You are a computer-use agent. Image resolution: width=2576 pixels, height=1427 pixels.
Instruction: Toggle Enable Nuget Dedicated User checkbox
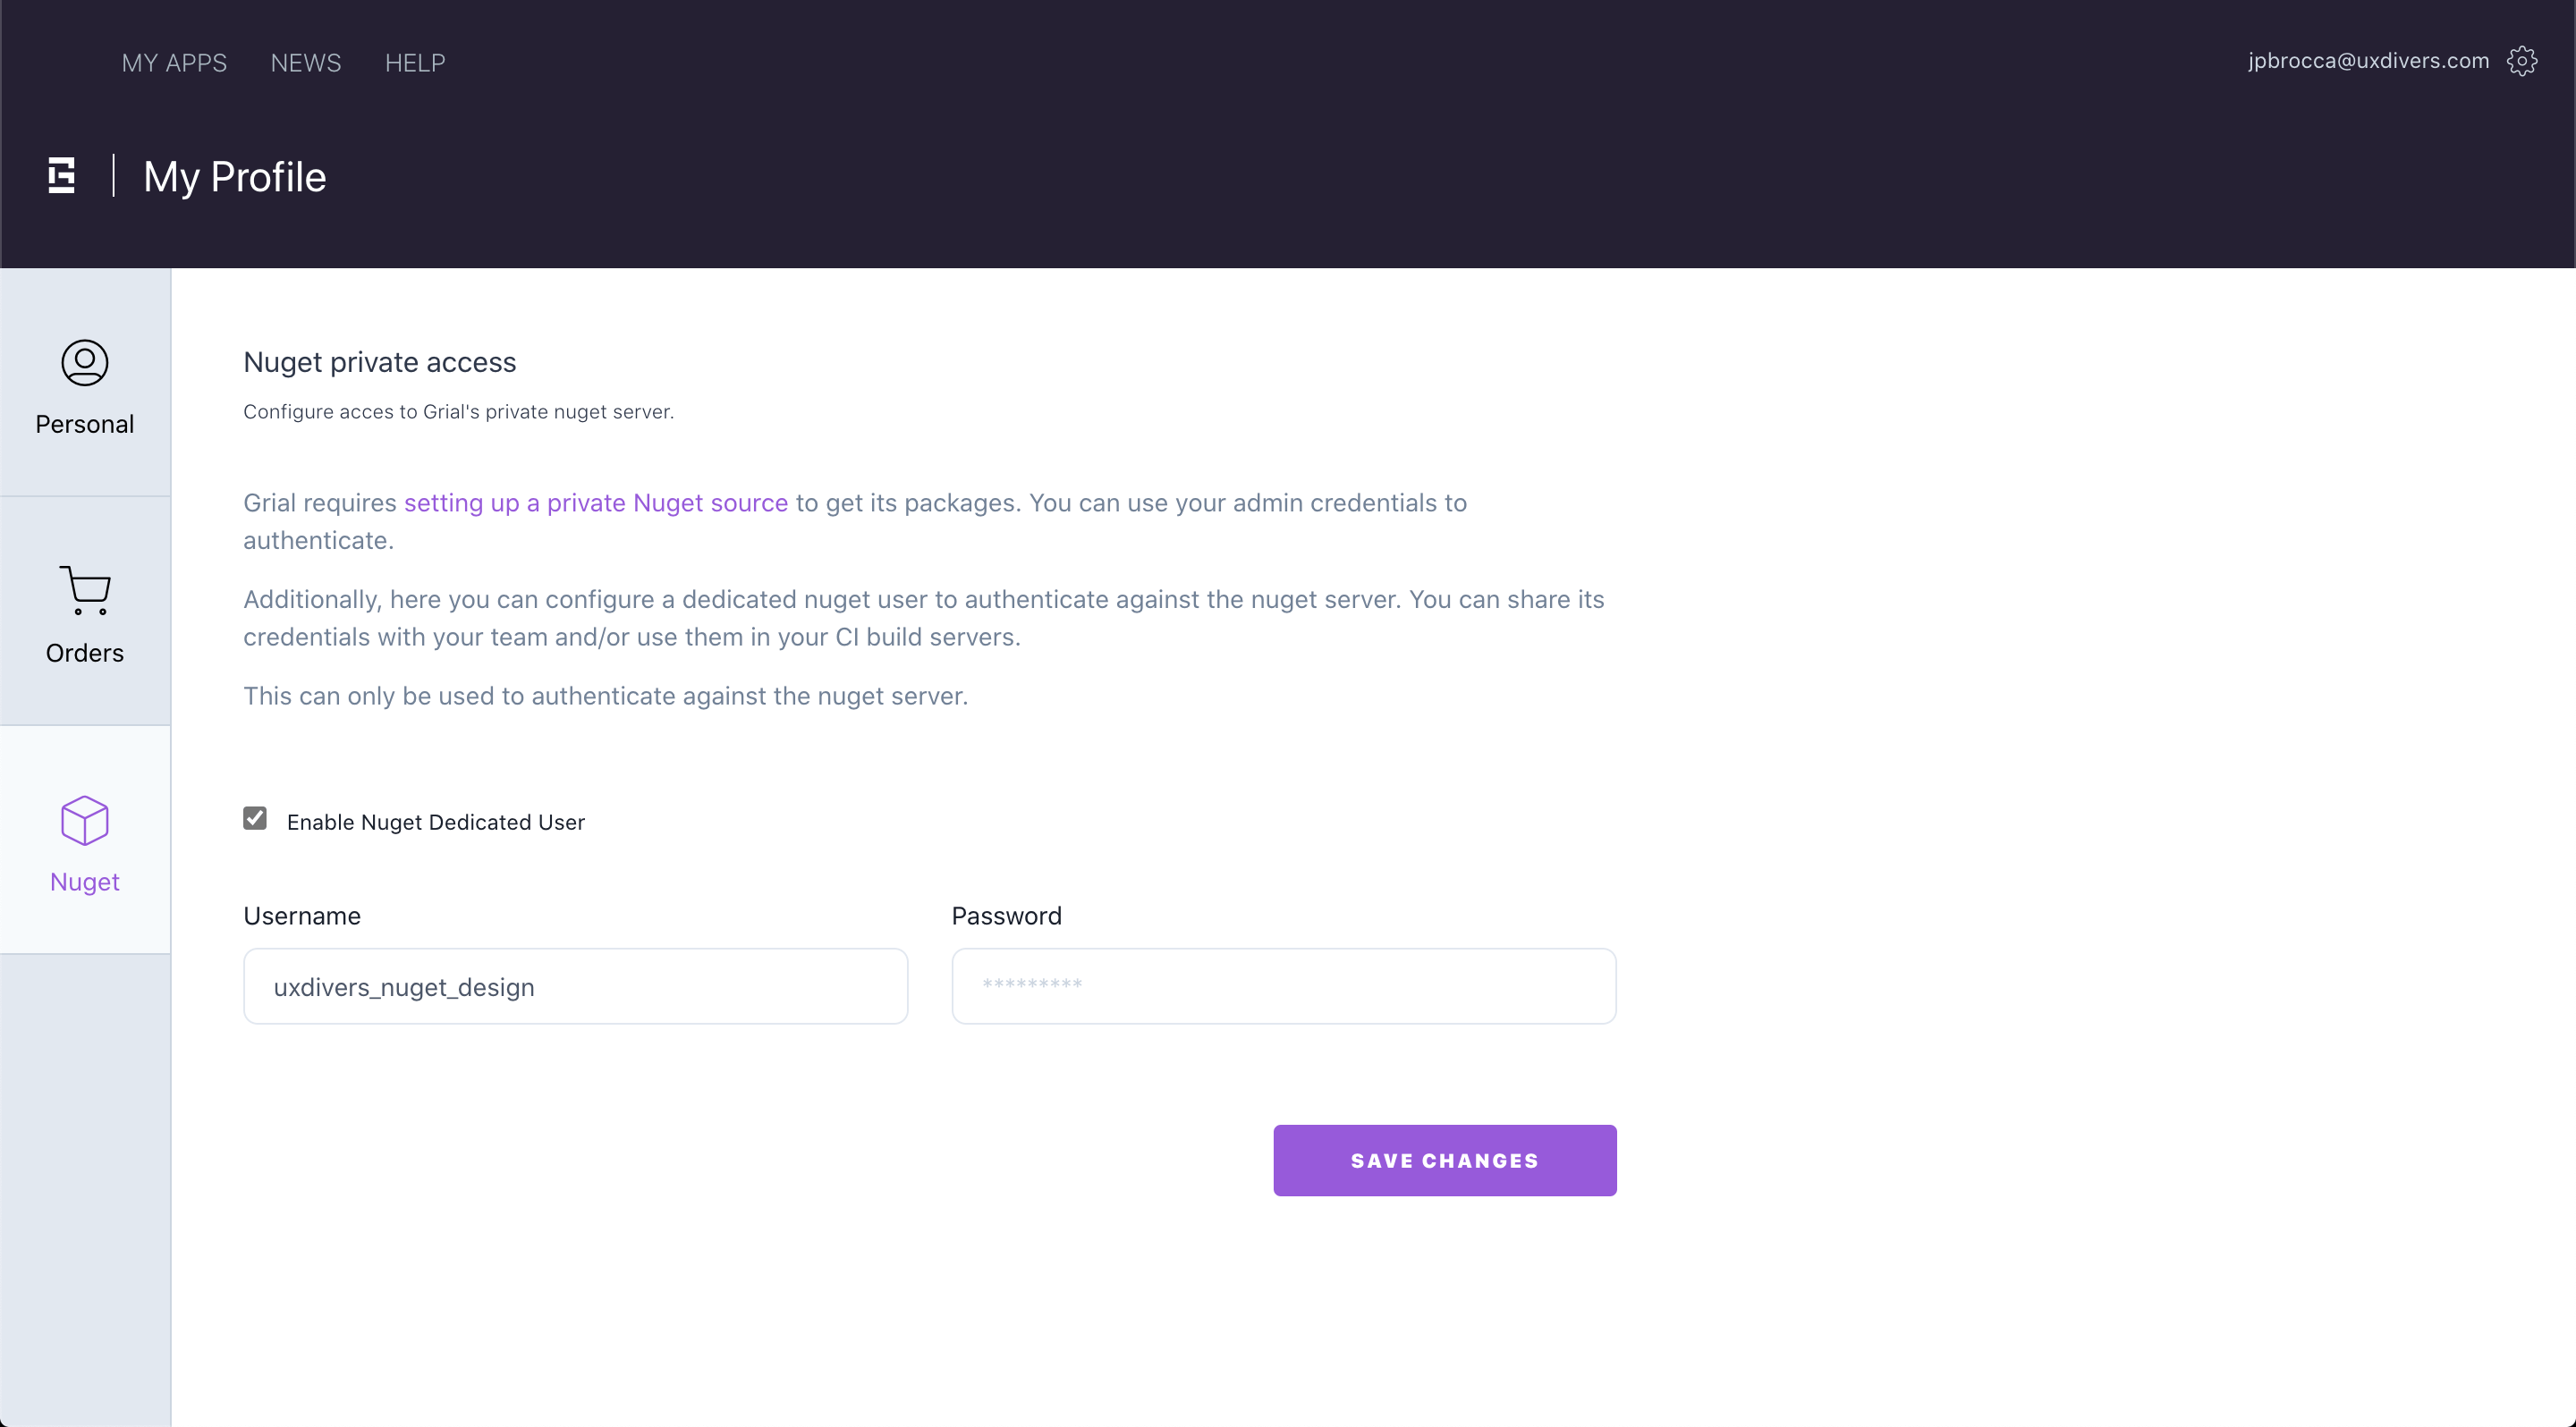[x=255, y=818]
